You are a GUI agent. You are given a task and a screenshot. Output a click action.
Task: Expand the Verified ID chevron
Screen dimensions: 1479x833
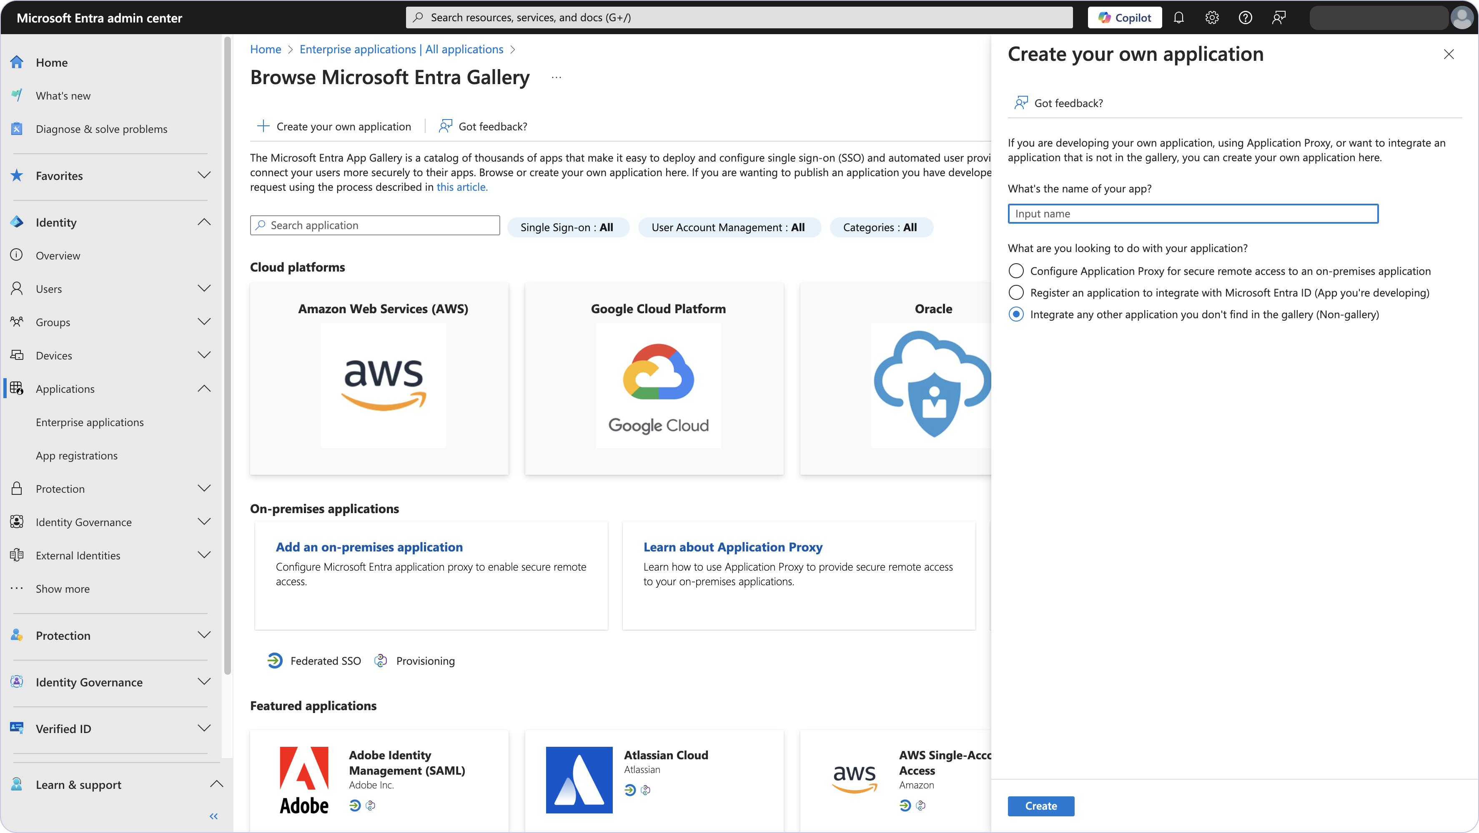point(204,728)
